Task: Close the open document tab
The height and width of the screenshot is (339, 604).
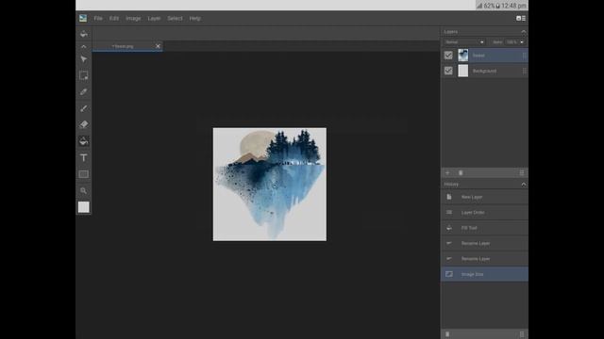Action: (158, 46)
